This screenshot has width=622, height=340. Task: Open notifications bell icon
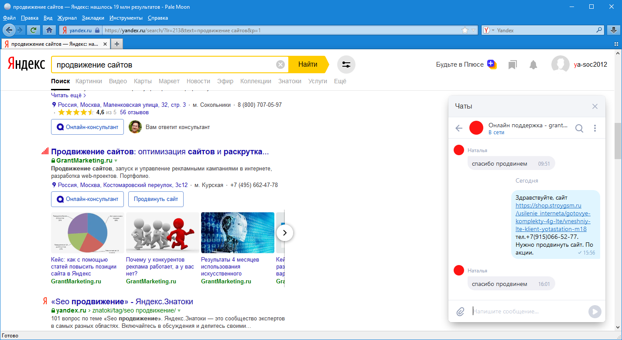click(533, 65)
